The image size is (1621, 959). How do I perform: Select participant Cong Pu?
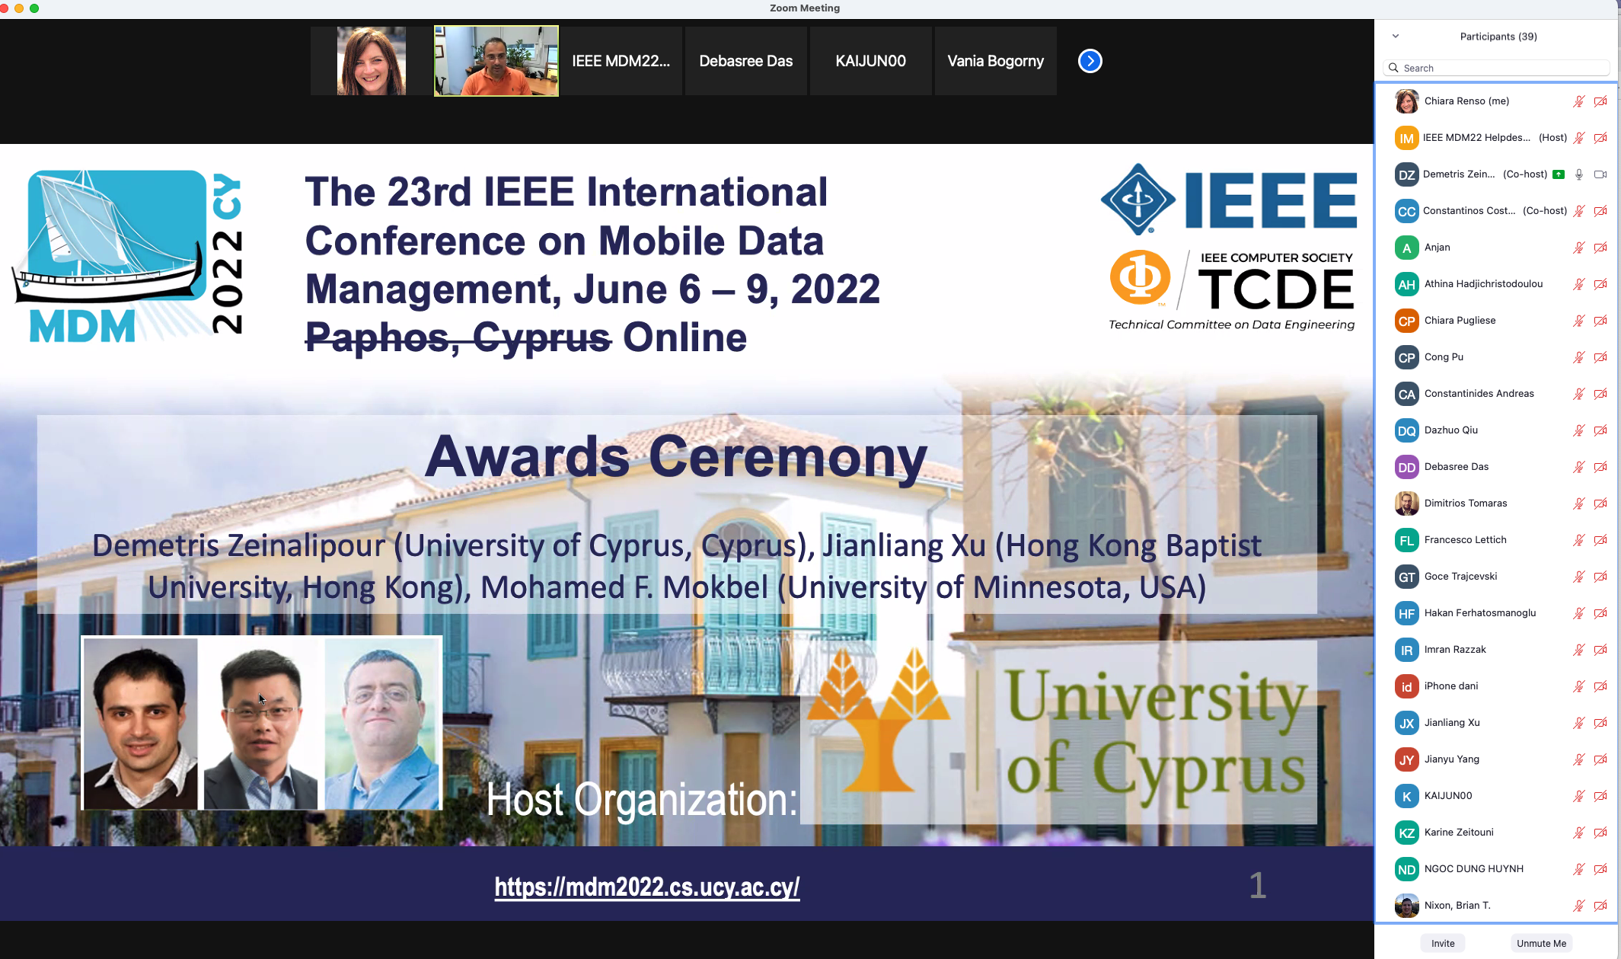1496,357
